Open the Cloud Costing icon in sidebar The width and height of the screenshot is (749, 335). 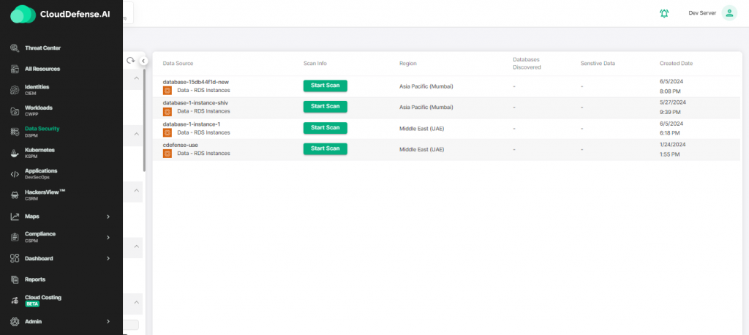click(15, 300)
